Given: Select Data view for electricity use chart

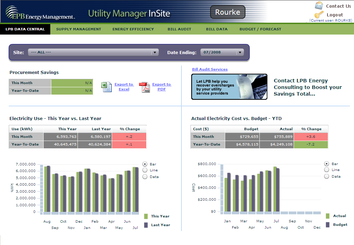Looking at the screenshot, I should (145, 177).
